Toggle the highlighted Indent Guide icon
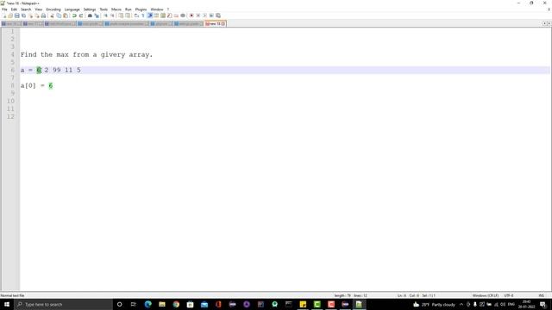Image resolution: width=552 pixels, height=310 pixels. 149,15
